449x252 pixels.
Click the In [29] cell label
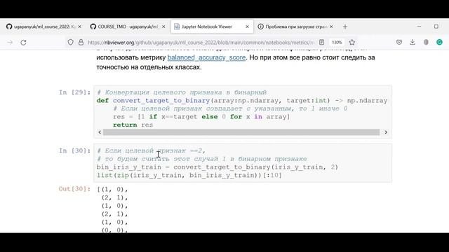pos(74,92)
